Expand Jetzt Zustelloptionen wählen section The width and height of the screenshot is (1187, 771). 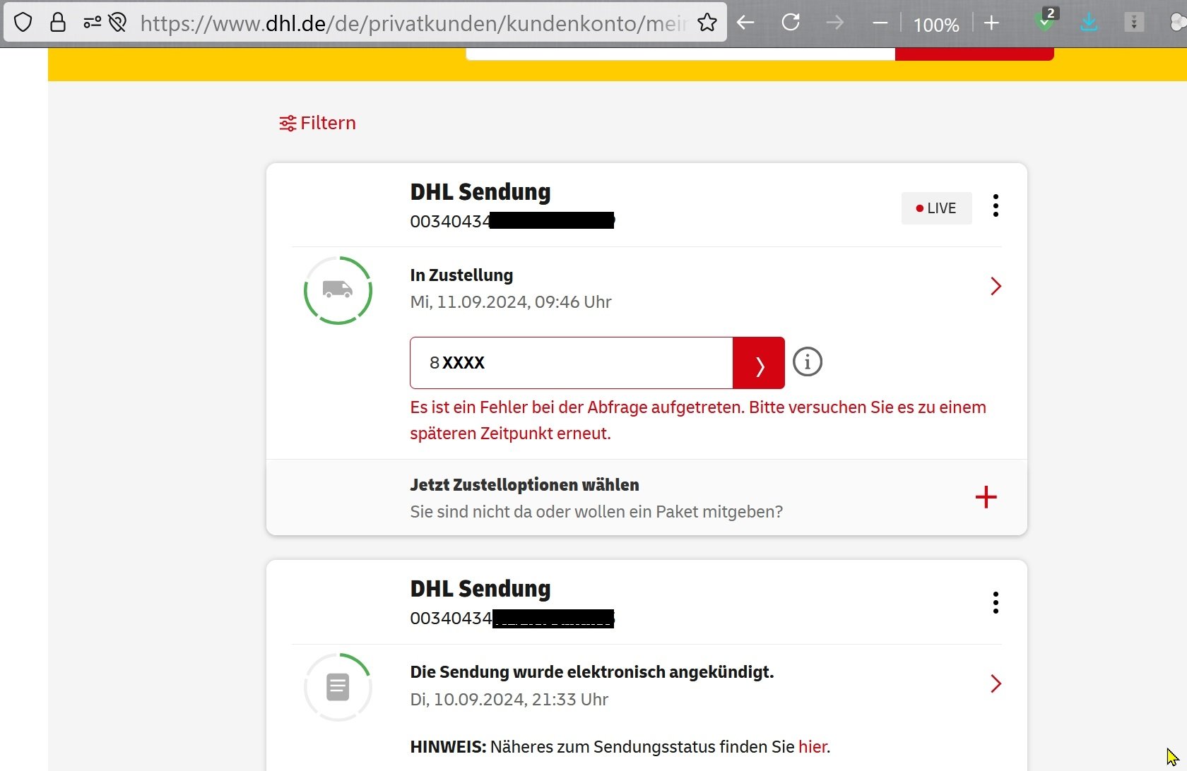point(646,498)
